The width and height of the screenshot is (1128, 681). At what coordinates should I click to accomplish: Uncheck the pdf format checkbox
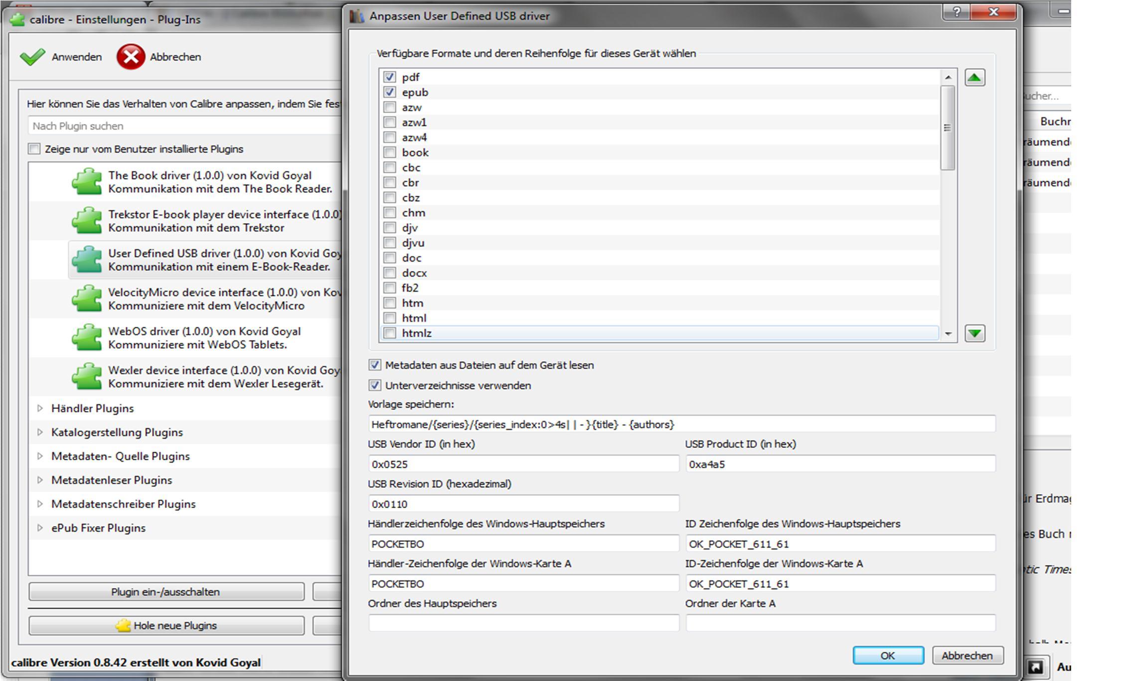(390, 77)
